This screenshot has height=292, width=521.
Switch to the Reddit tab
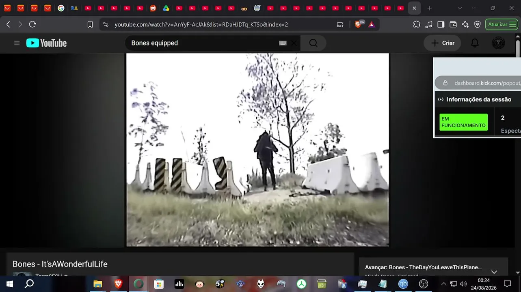(x=153, y=8)
